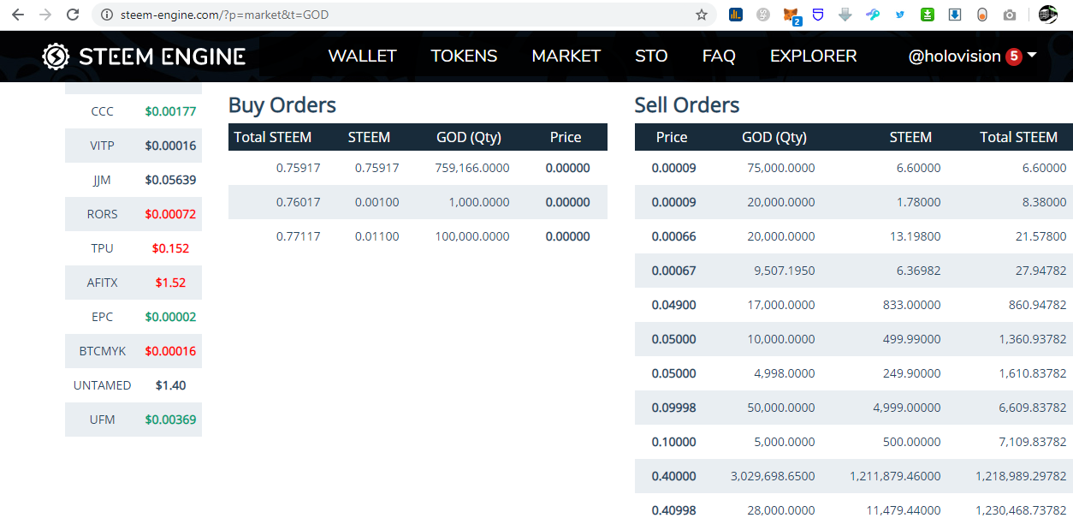The height and width of the screenshot is (530, 1073).
Task: Click the $0.00177 CCC price
Action: tap(170, 111)
